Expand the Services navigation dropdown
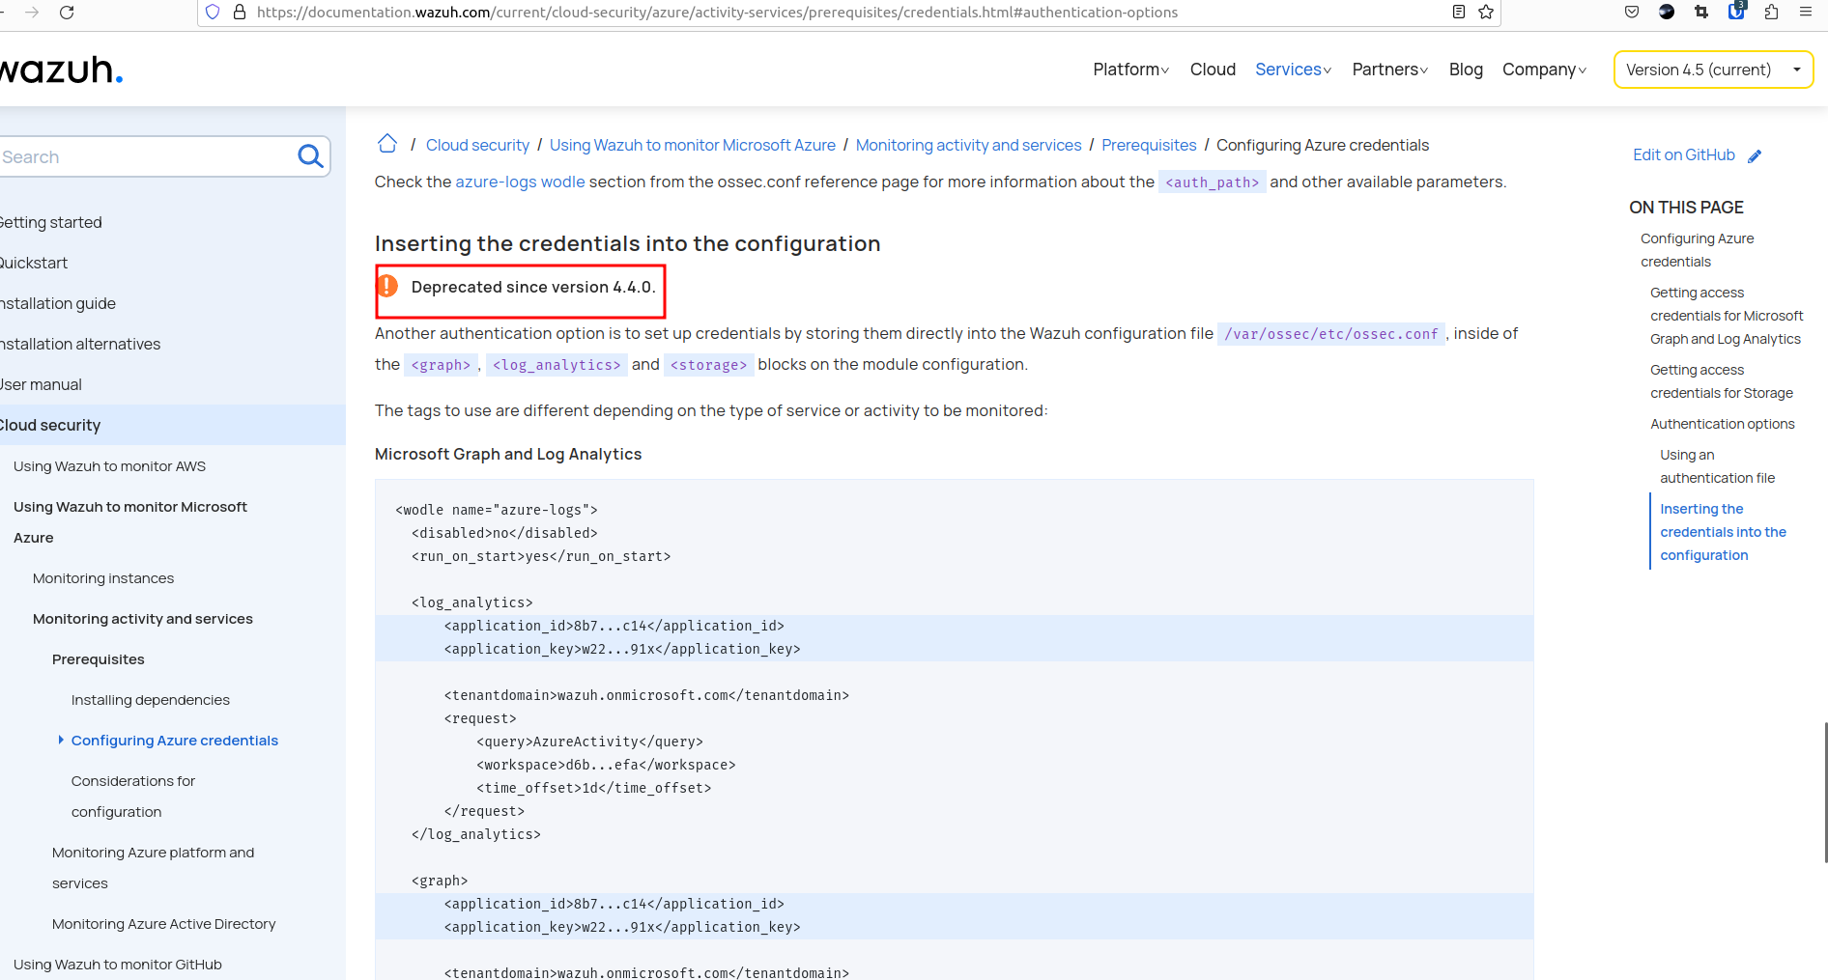 (x=1292, y=69)
